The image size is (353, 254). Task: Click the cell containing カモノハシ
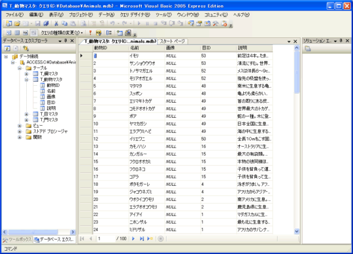[x=146, y=147]
